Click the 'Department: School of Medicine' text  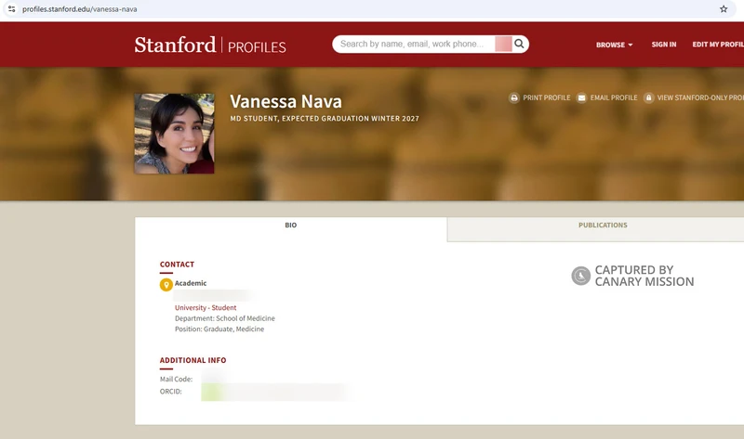(x=225, y=318)
